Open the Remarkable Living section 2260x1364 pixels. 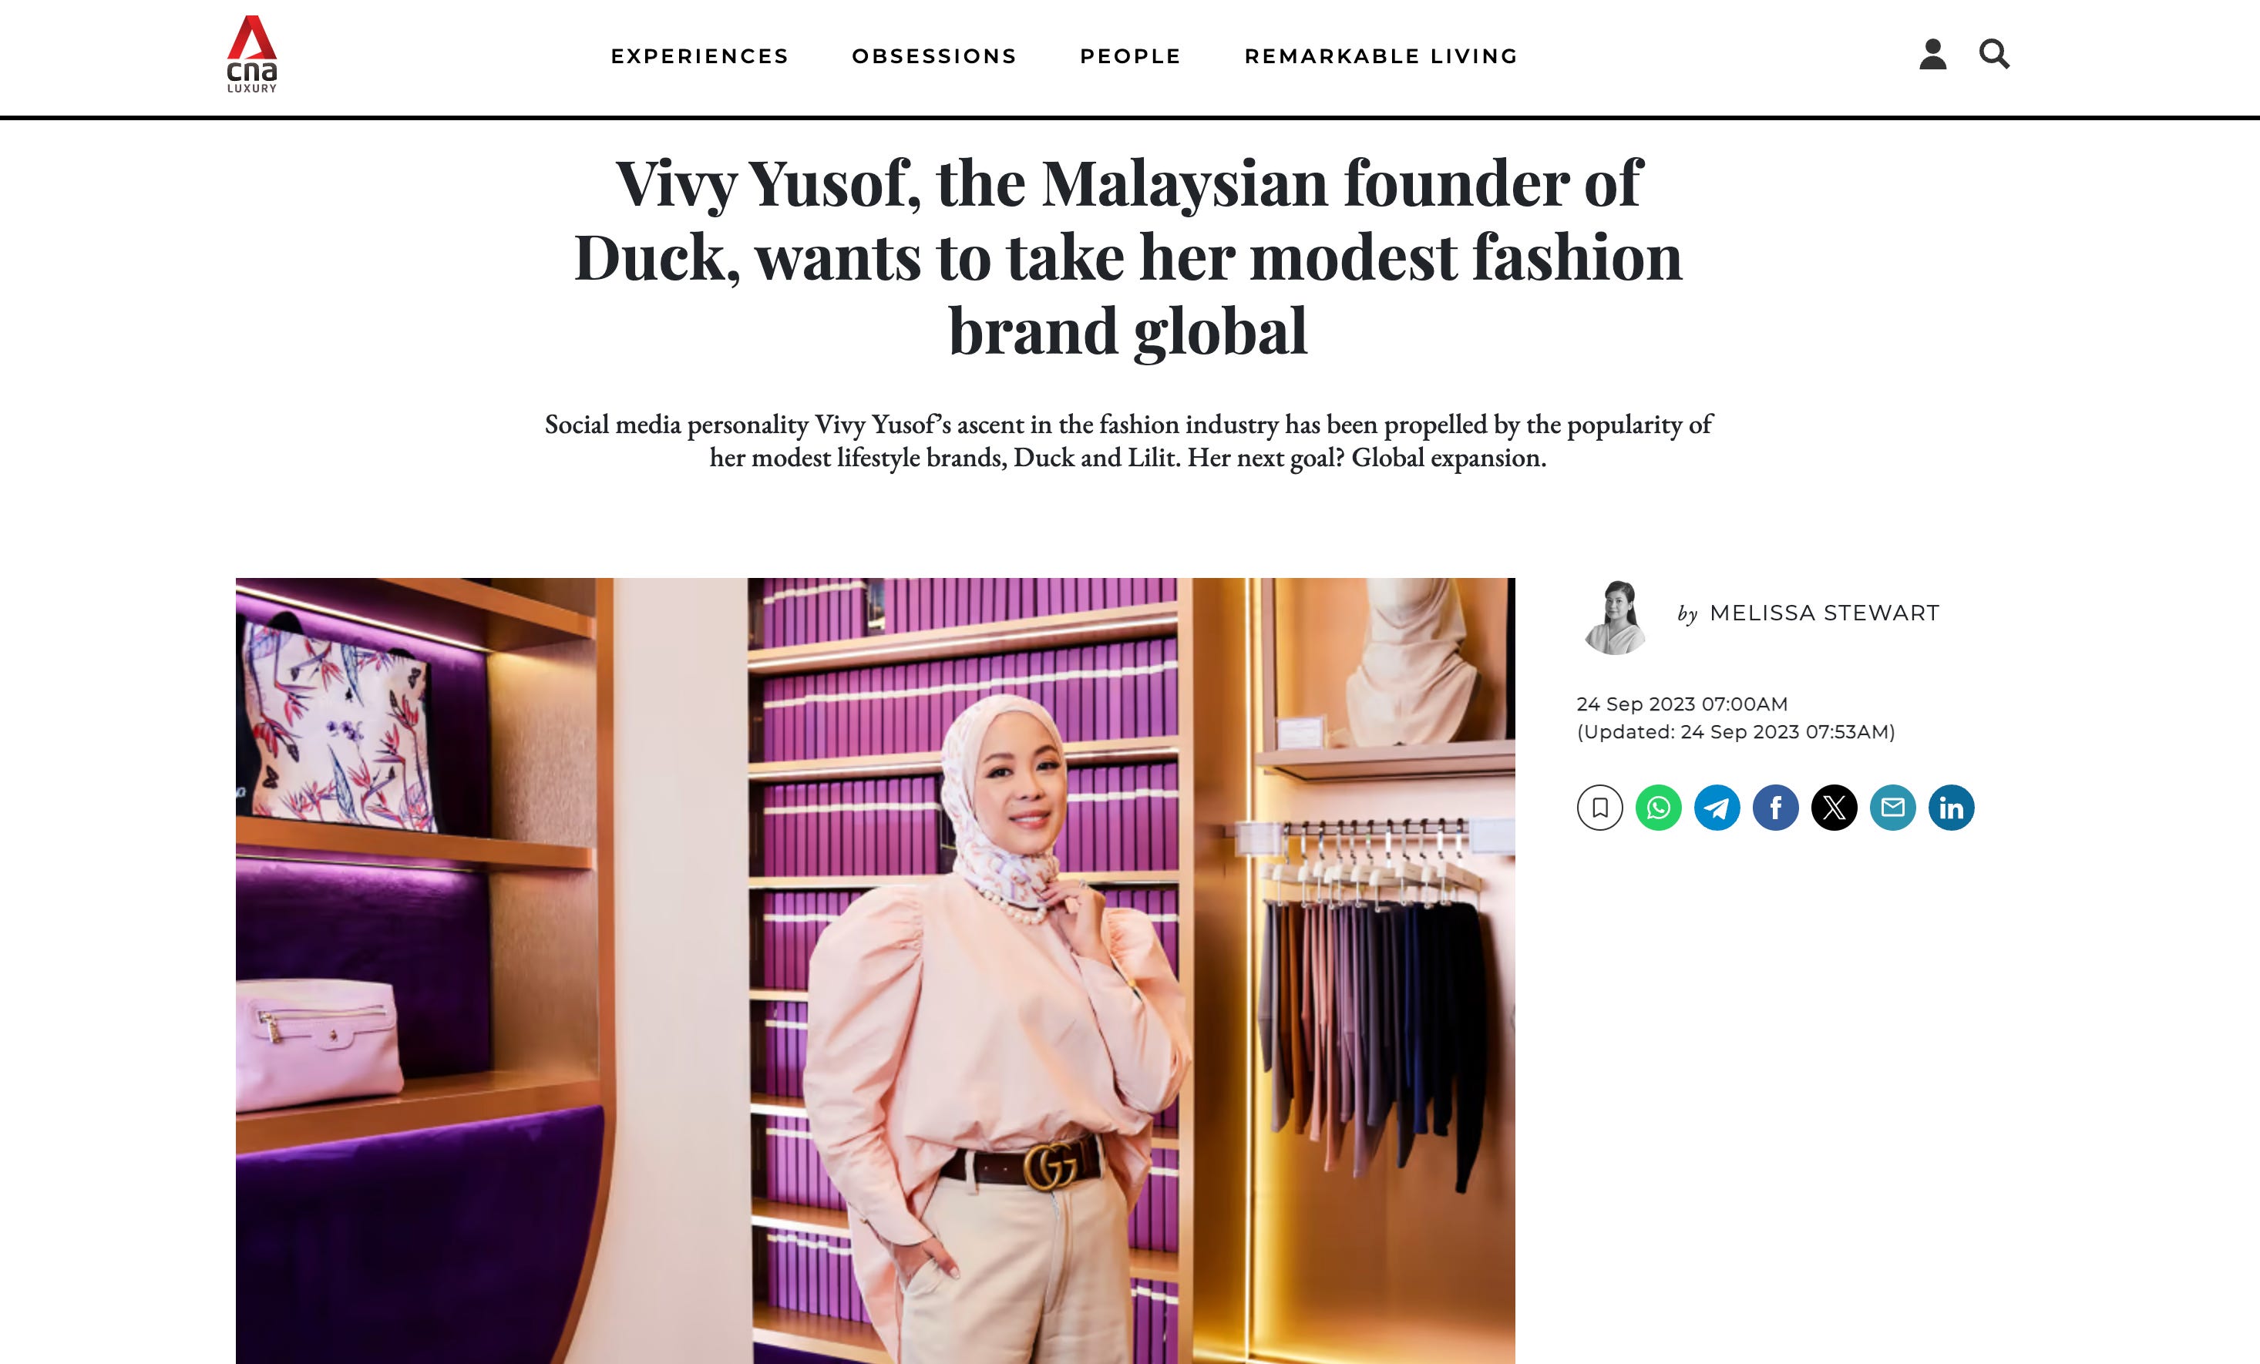point(1381,56)
